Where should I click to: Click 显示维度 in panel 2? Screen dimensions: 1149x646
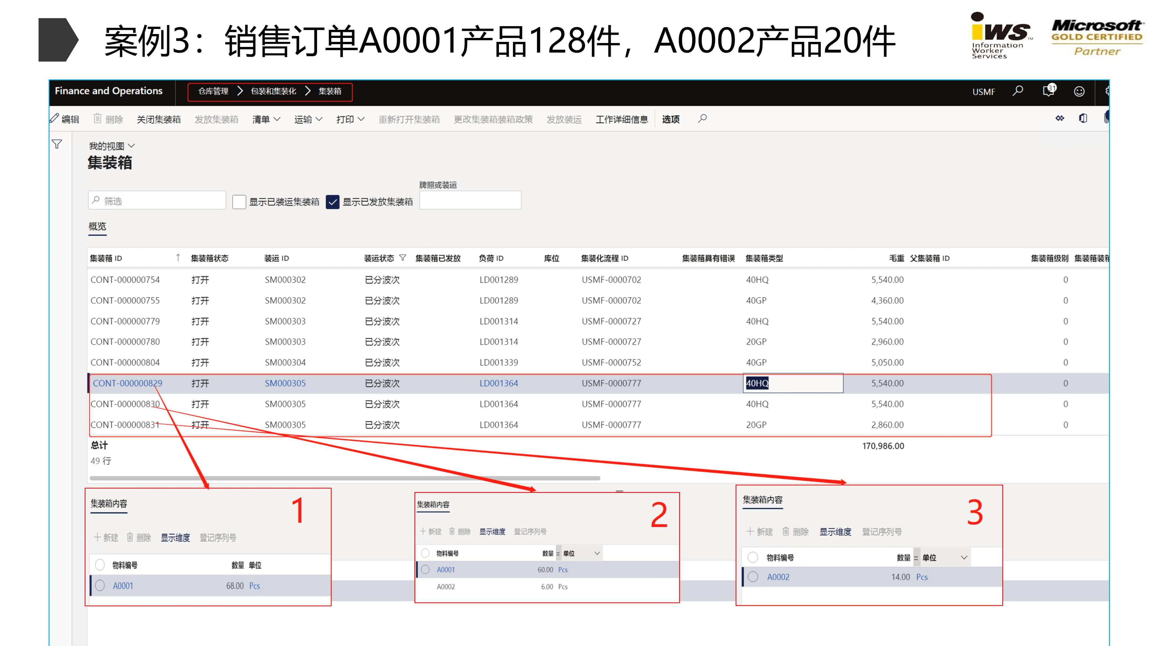coord(492,531)
